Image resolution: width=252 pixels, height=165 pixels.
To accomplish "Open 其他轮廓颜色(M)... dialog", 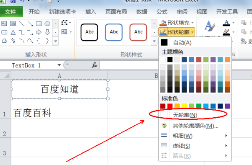I will [195, 126].
